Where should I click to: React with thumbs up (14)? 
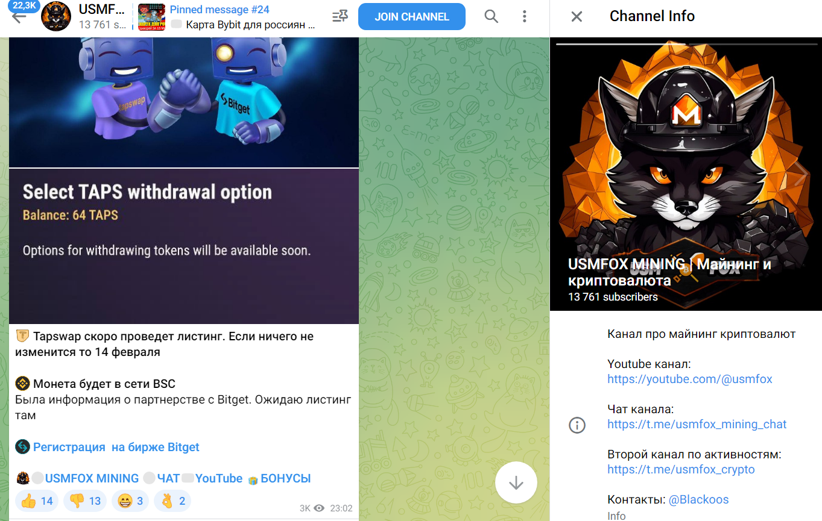(37, 501)
